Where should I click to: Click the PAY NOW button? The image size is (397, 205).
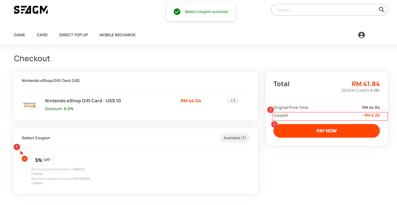(x=327, y=131)
